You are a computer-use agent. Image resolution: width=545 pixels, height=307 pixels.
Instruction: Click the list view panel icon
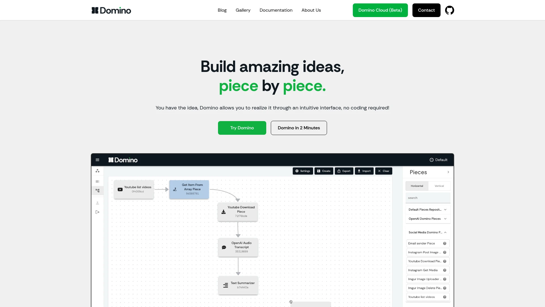coord(97,181)
